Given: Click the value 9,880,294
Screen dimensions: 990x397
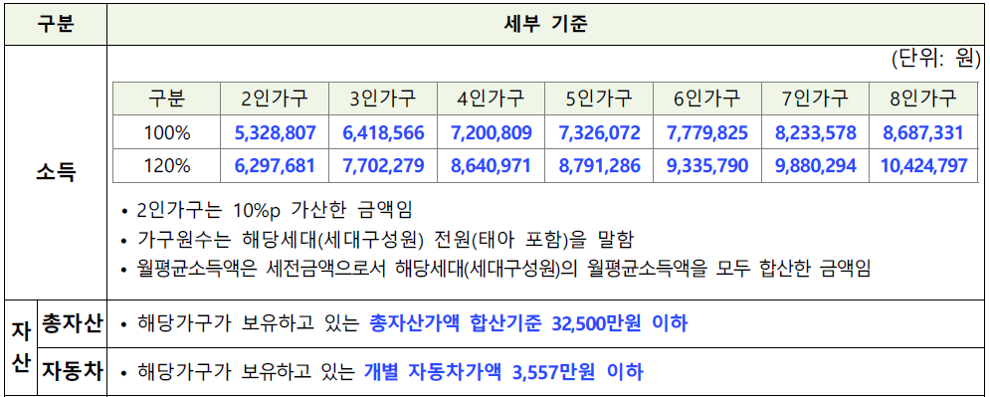Looking at the screenshot, I should tap(815, 166).
